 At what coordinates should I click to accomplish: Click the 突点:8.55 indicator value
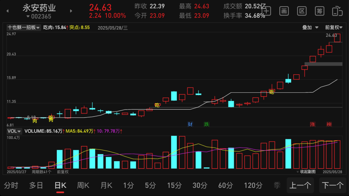(80, 28)
